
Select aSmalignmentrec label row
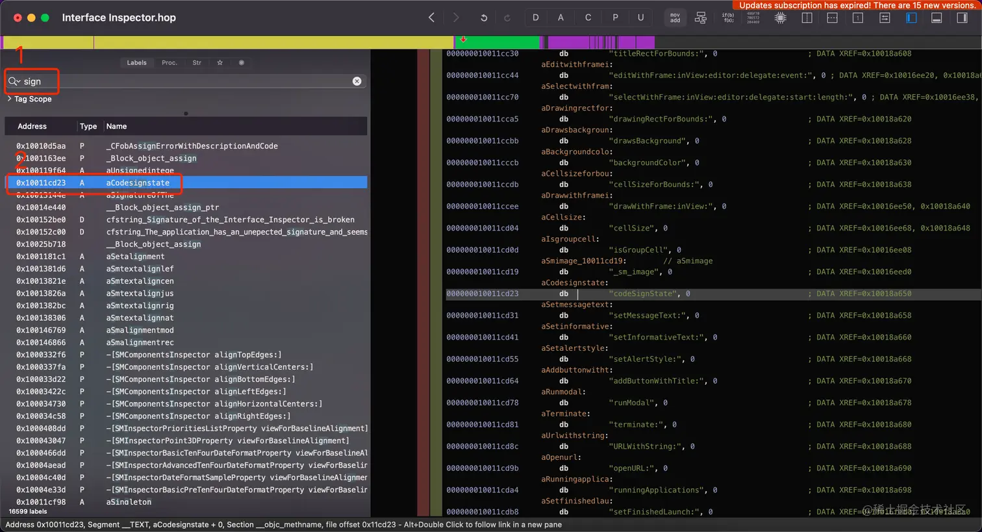pos(186,342)
